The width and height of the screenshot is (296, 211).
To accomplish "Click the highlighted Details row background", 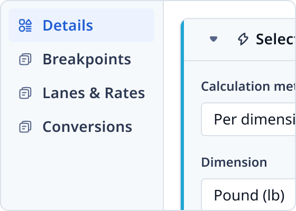I will (81, 25).
